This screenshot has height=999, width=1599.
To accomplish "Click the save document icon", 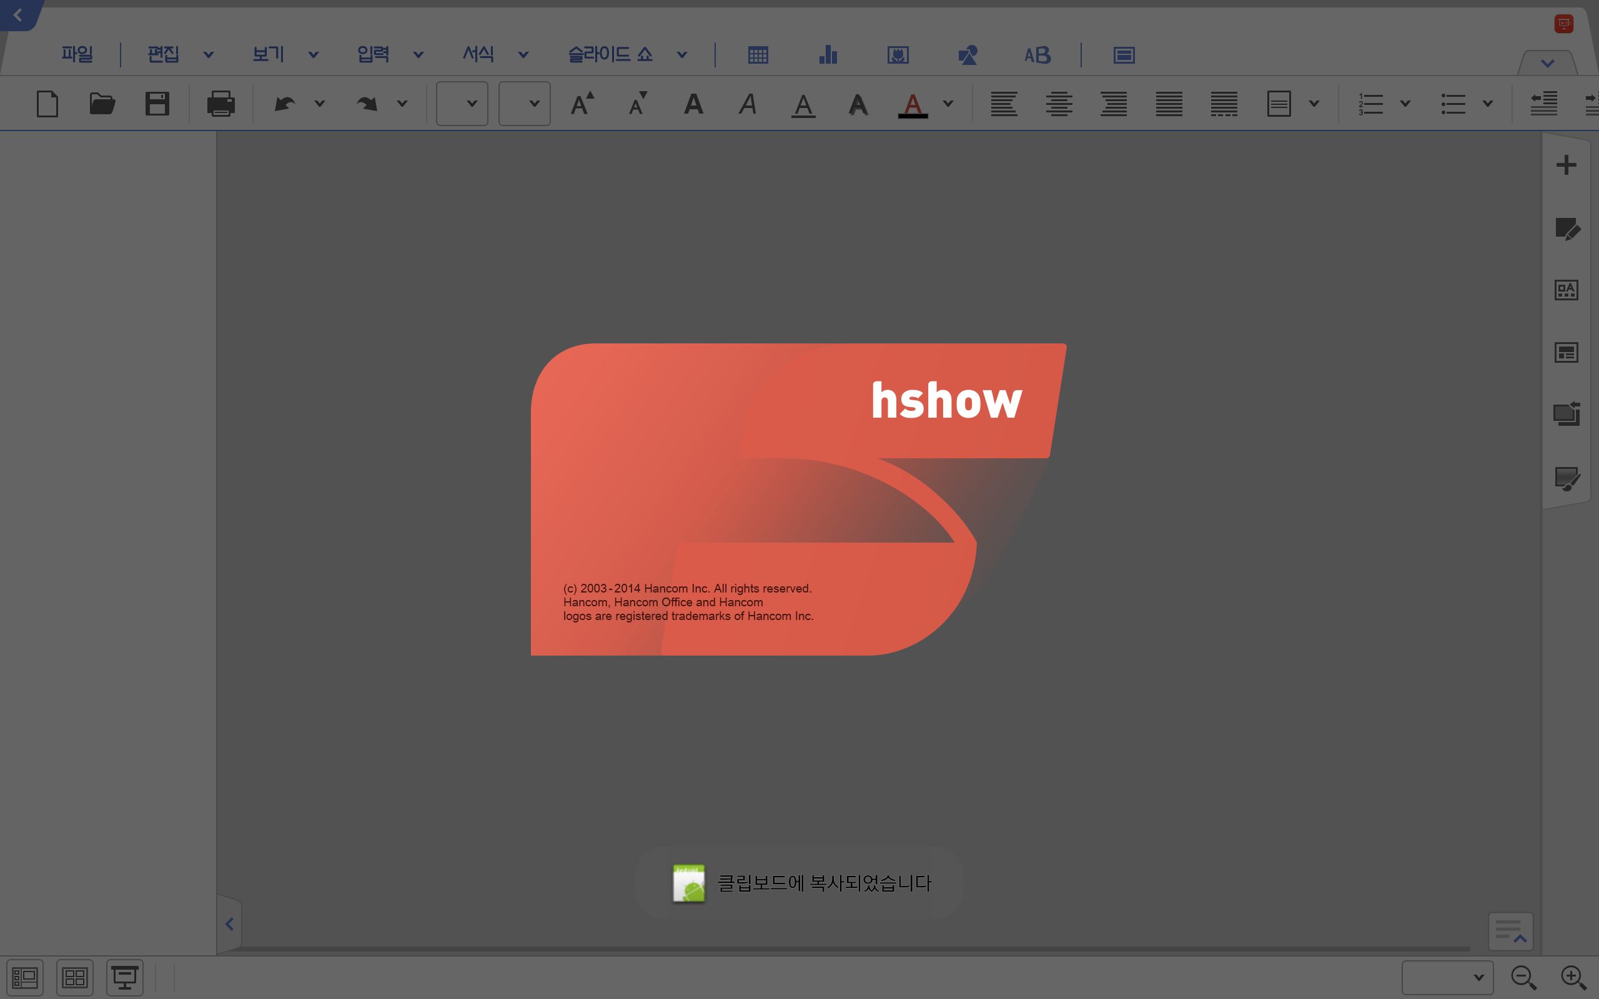I will tap(157, 104).
